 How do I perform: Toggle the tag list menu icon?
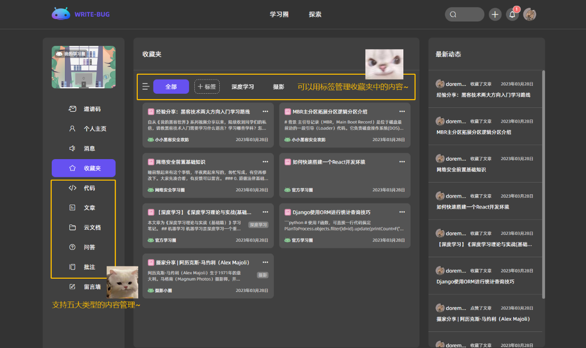point(146,86)
